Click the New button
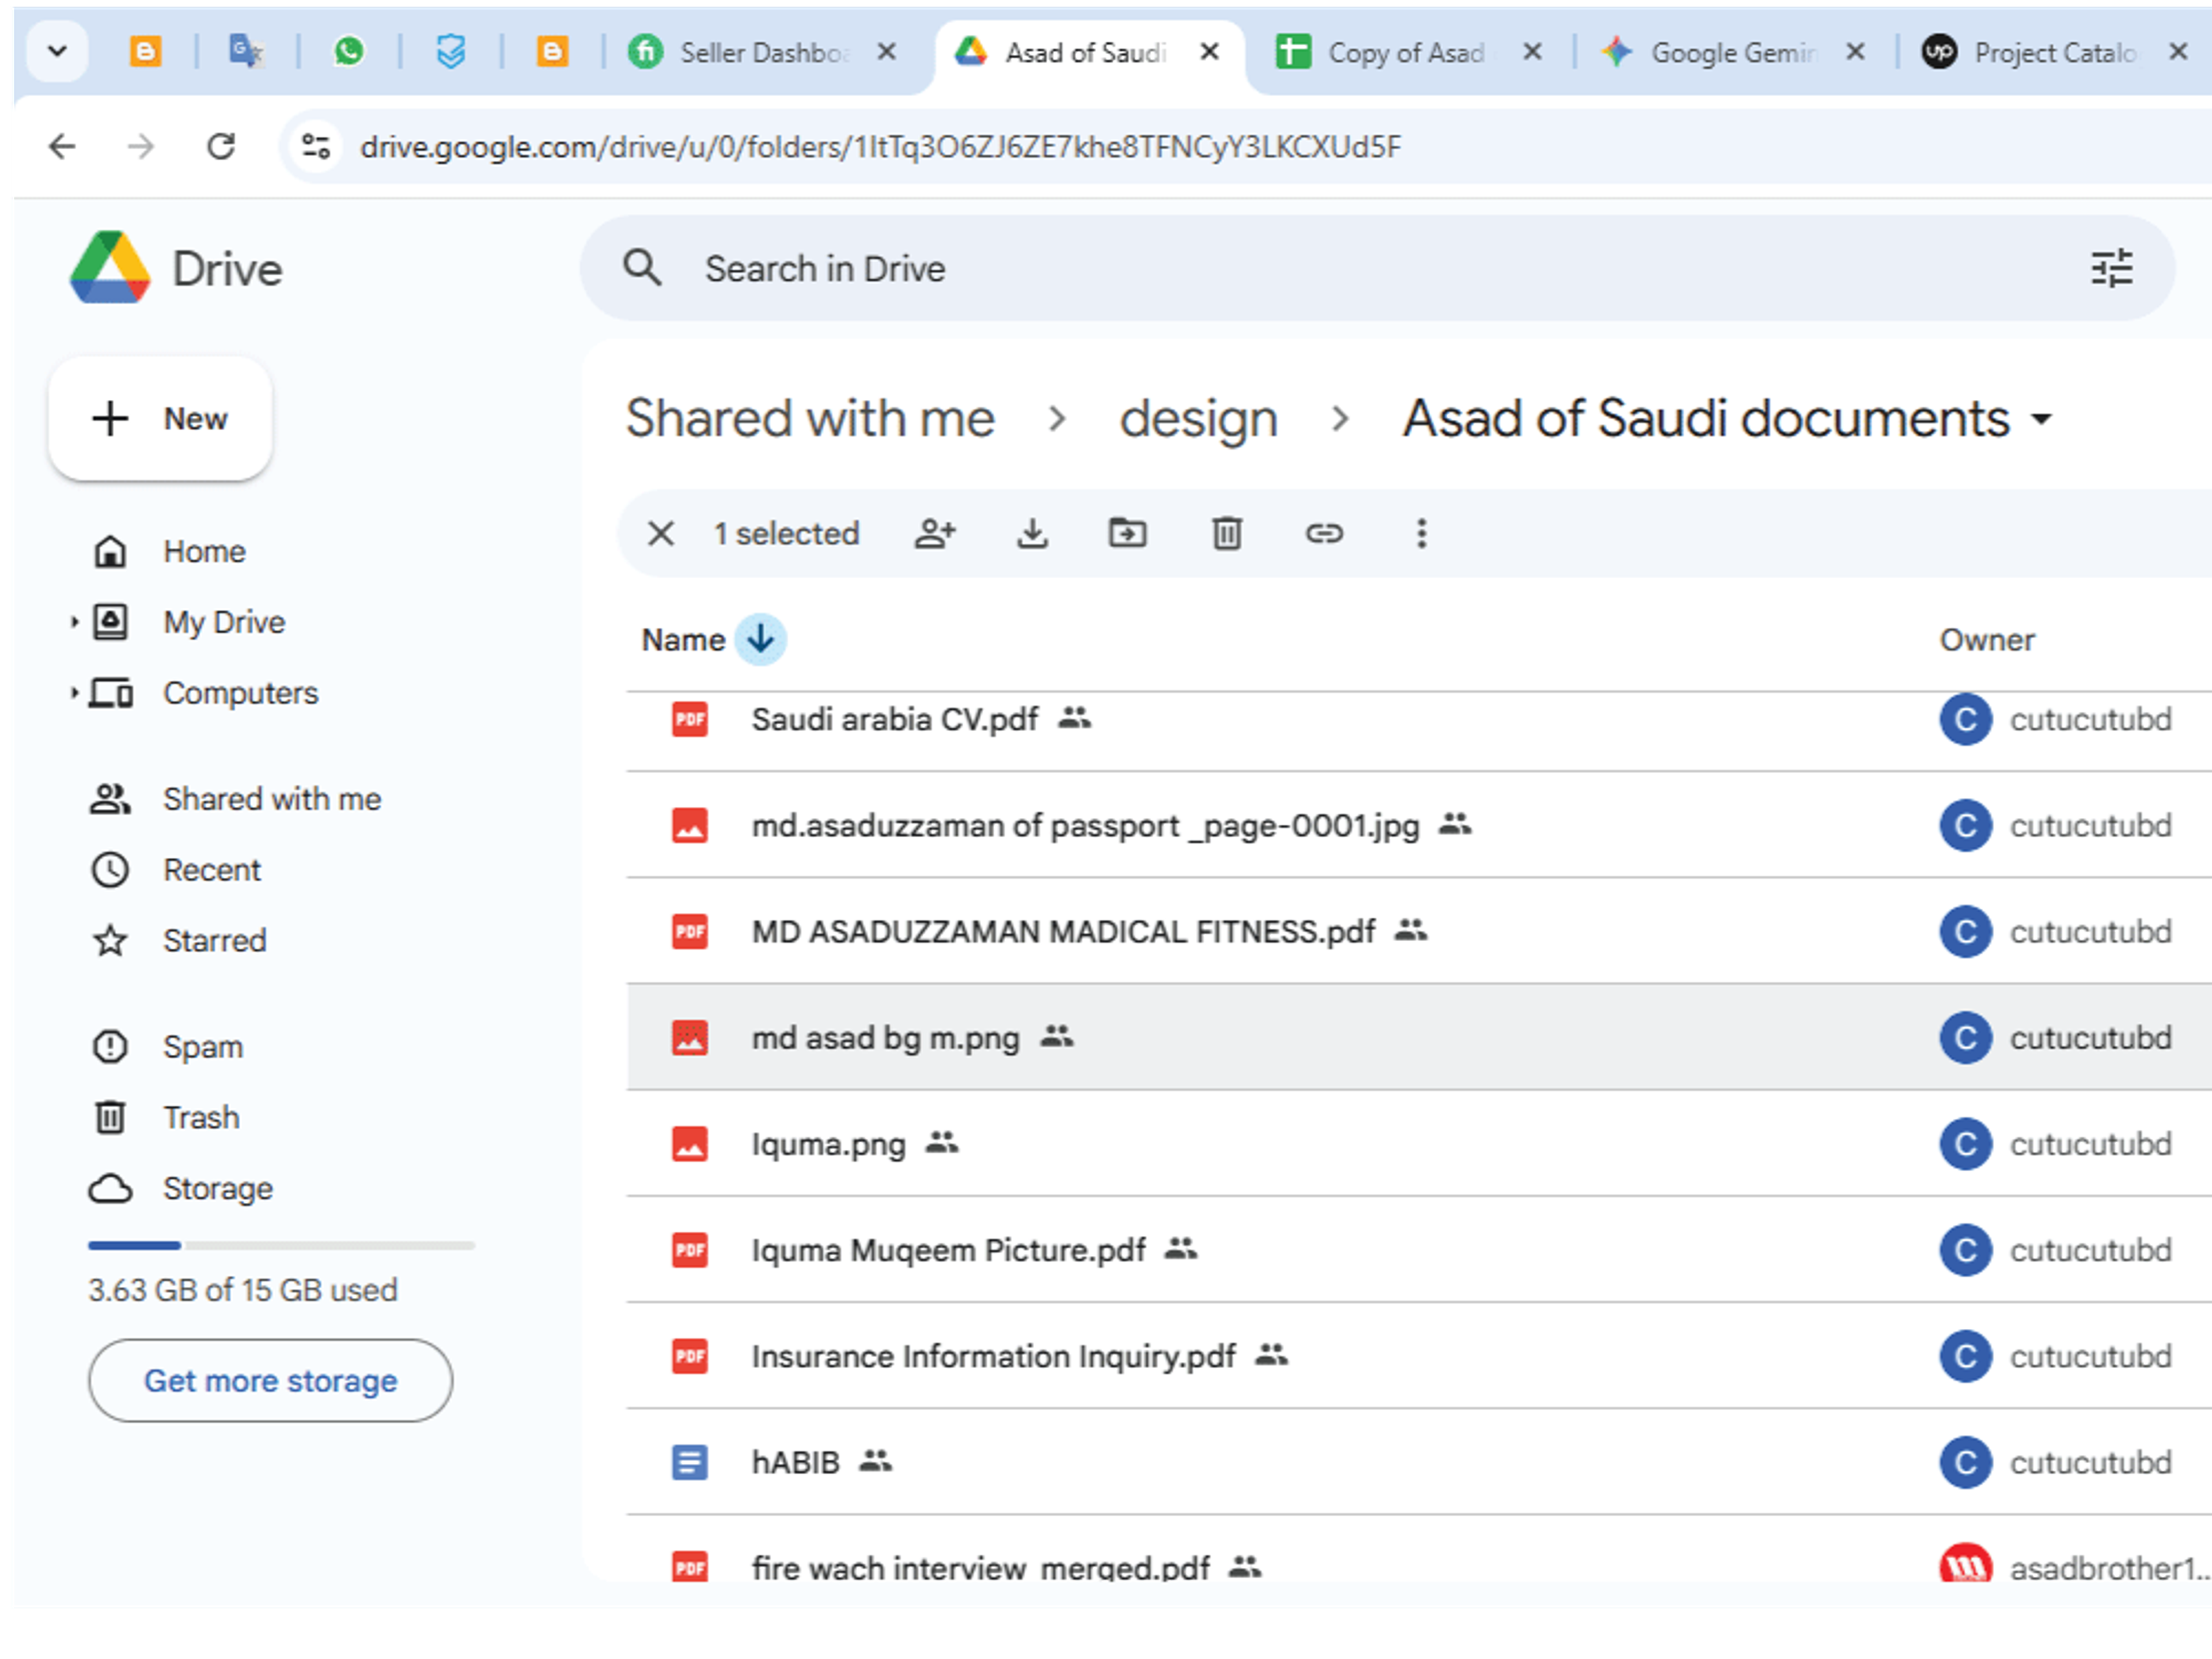 pyautogui.click(x=160, y=418)
